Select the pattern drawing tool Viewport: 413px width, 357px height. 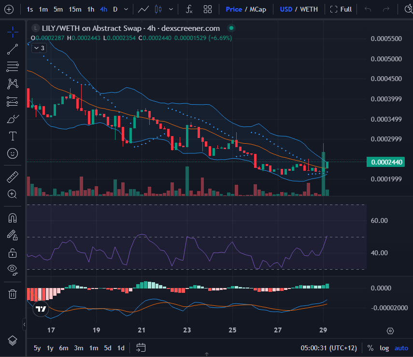(x=13, y=84)
